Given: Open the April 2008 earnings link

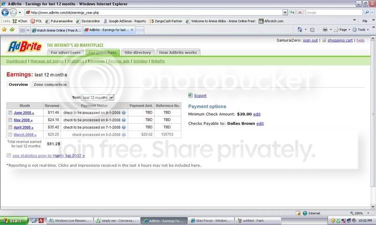Looking at the screenshot, I should [23, 127].
